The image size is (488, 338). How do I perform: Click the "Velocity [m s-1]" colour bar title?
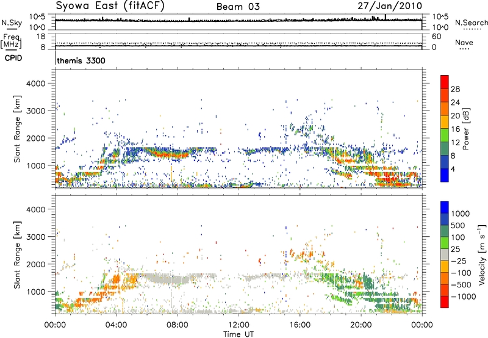pos(482,255)
